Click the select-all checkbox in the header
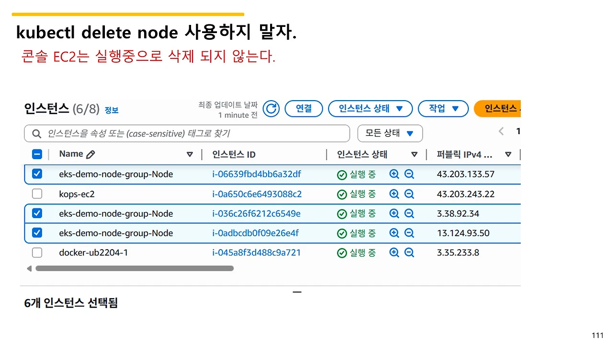Viewport: 613px width, 345px height. [x=37, y=154]
